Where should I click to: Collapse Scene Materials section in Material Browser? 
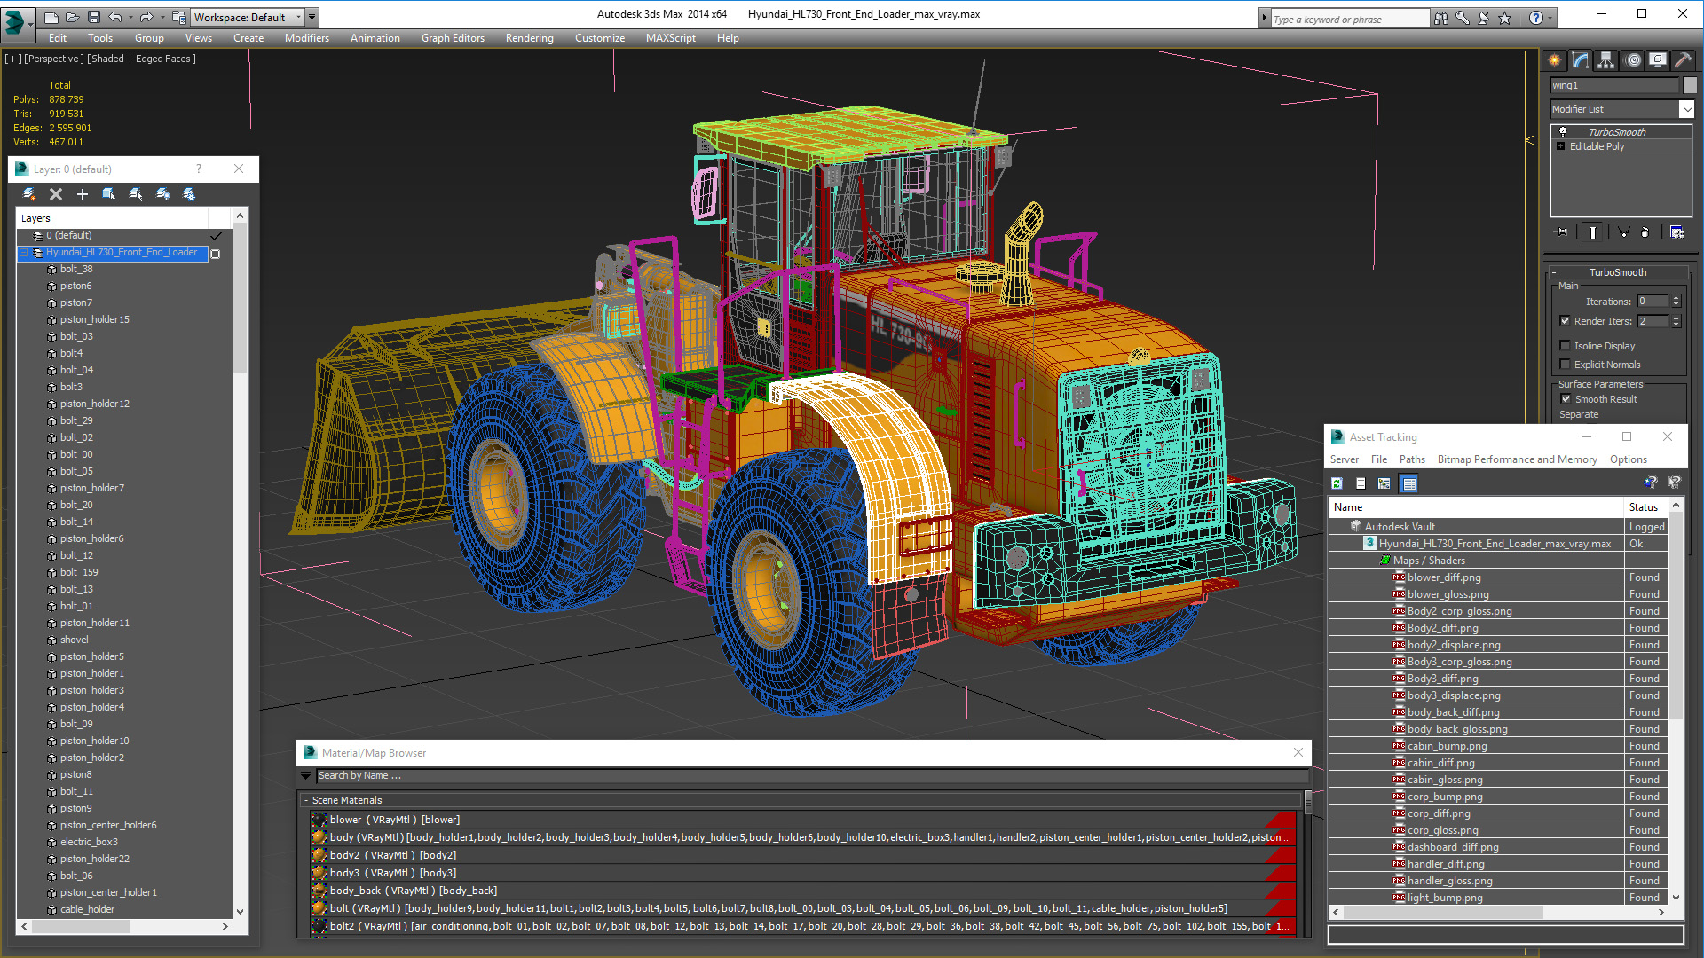pyautogui.click(x=306, y=800)
